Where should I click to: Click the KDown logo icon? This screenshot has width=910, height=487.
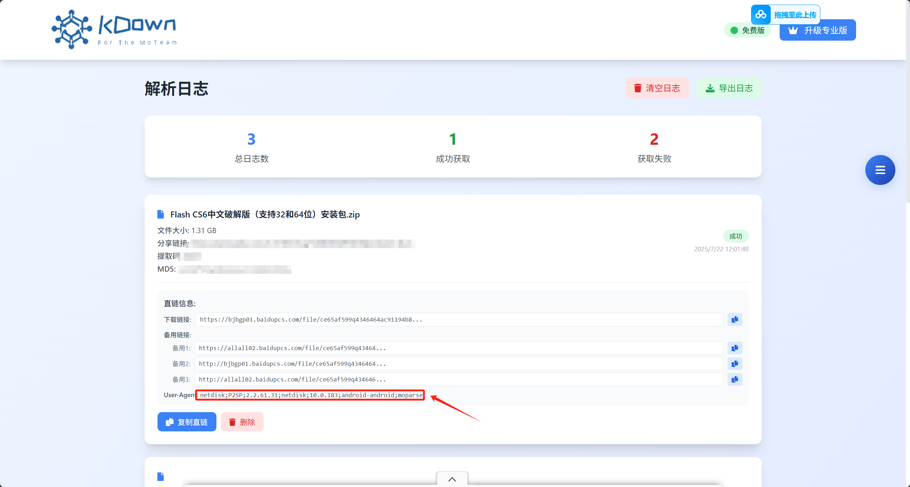coord(72,29)
